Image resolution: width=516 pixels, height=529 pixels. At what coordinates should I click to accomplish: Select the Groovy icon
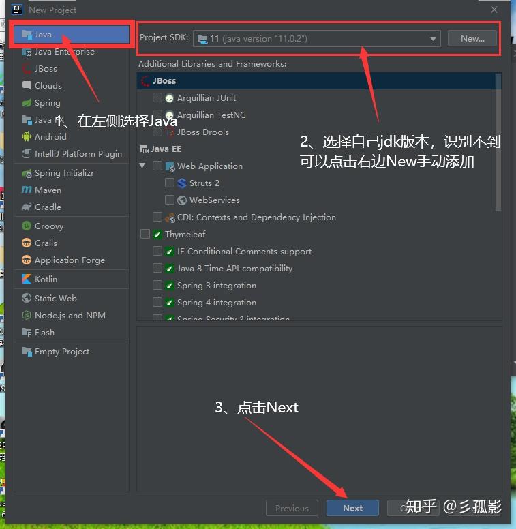click(x=27, y=226)
